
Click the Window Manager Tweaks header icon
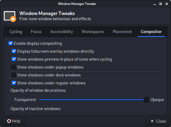click(x=10, y=16)
